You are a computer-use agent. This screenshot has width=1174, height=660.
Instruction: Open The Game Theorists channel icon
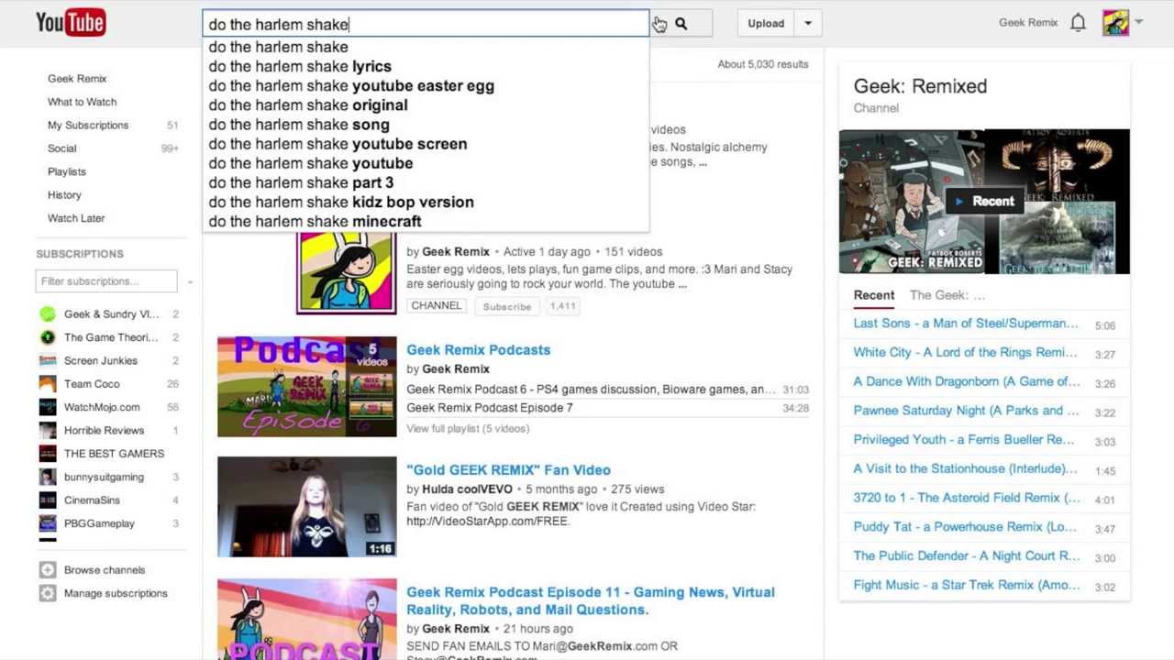pyautogui.click(x=48, y=337)
